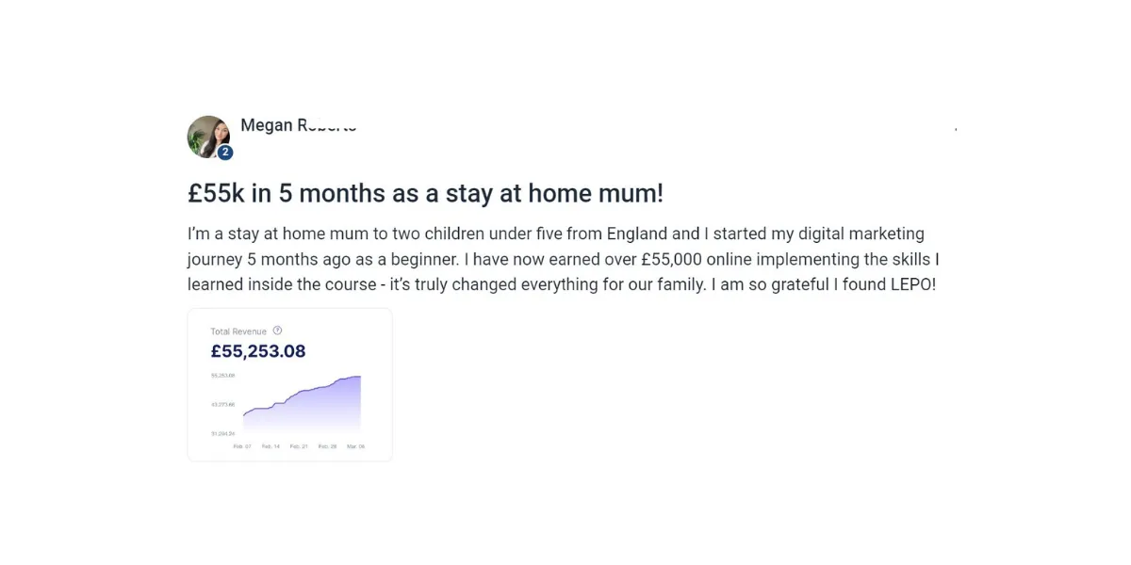This screenshot has width=1131, height=565.
Task: Open the Total Revenue screenshot attachment
Action: point(290,384)
